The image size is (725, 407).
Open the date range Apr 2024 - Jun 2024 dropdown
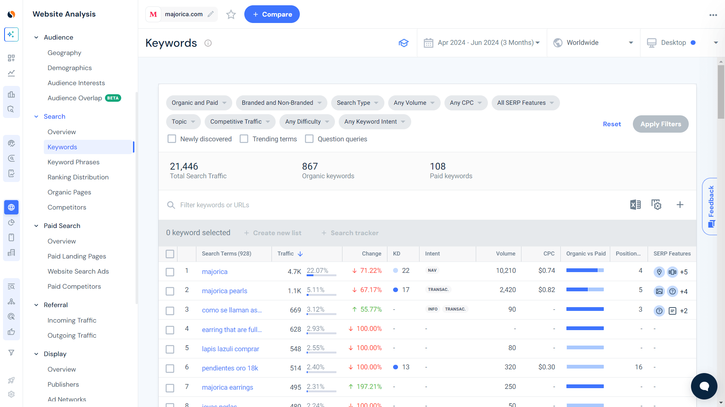pyautogui.click(x=482, y=43)
